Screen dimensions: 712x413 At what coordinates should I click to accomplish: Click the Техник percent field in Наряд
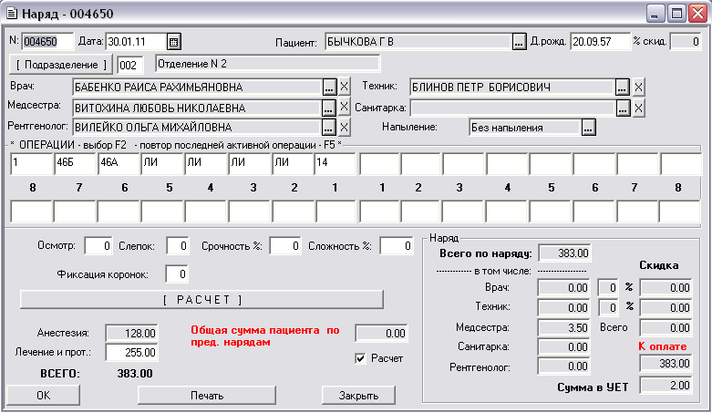point(608,307)
